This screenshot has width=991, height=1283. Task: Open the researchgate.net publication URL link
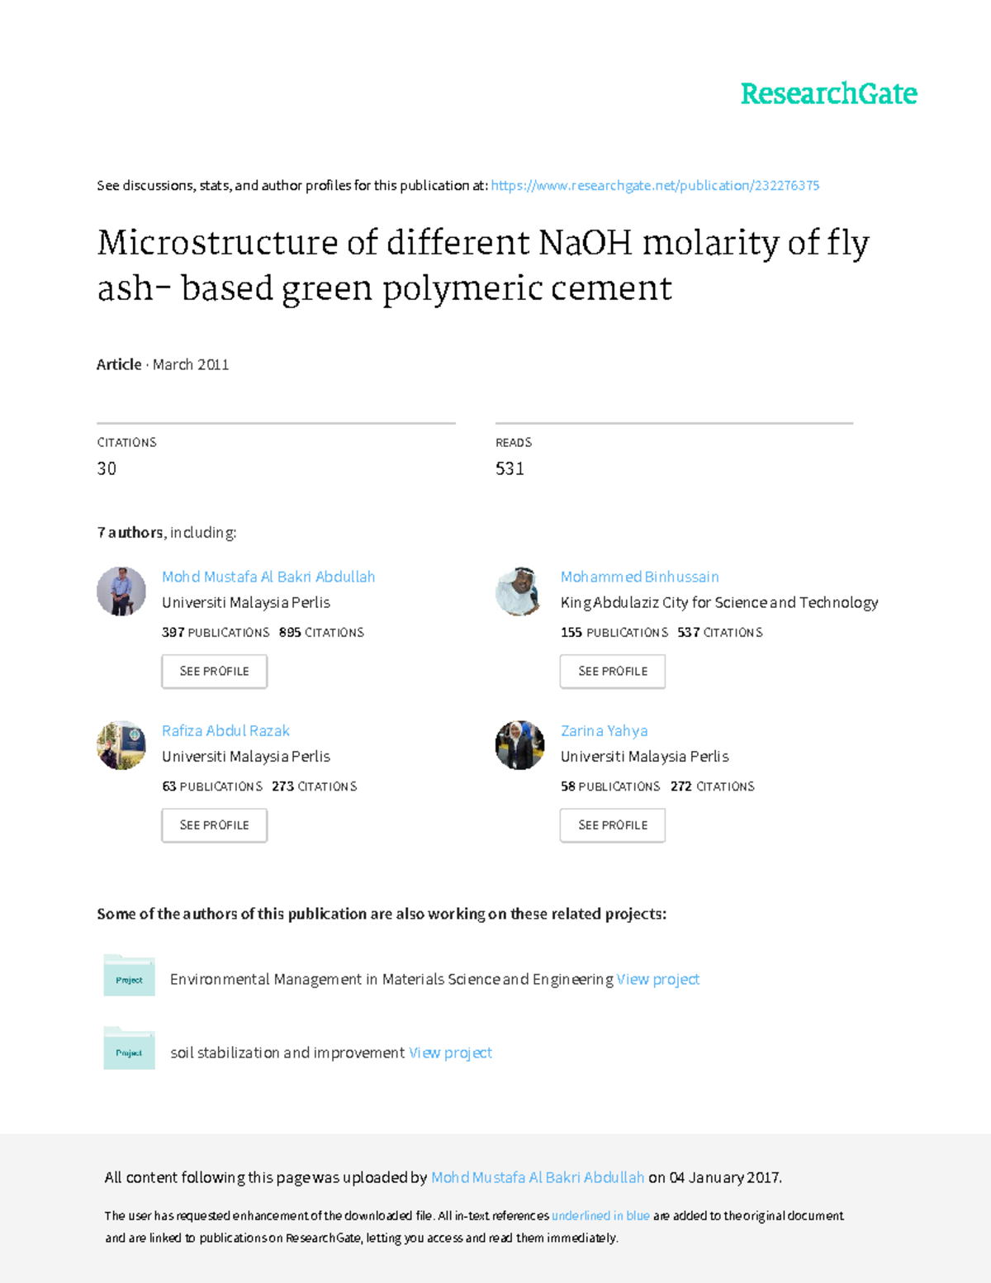click(655, 186)
